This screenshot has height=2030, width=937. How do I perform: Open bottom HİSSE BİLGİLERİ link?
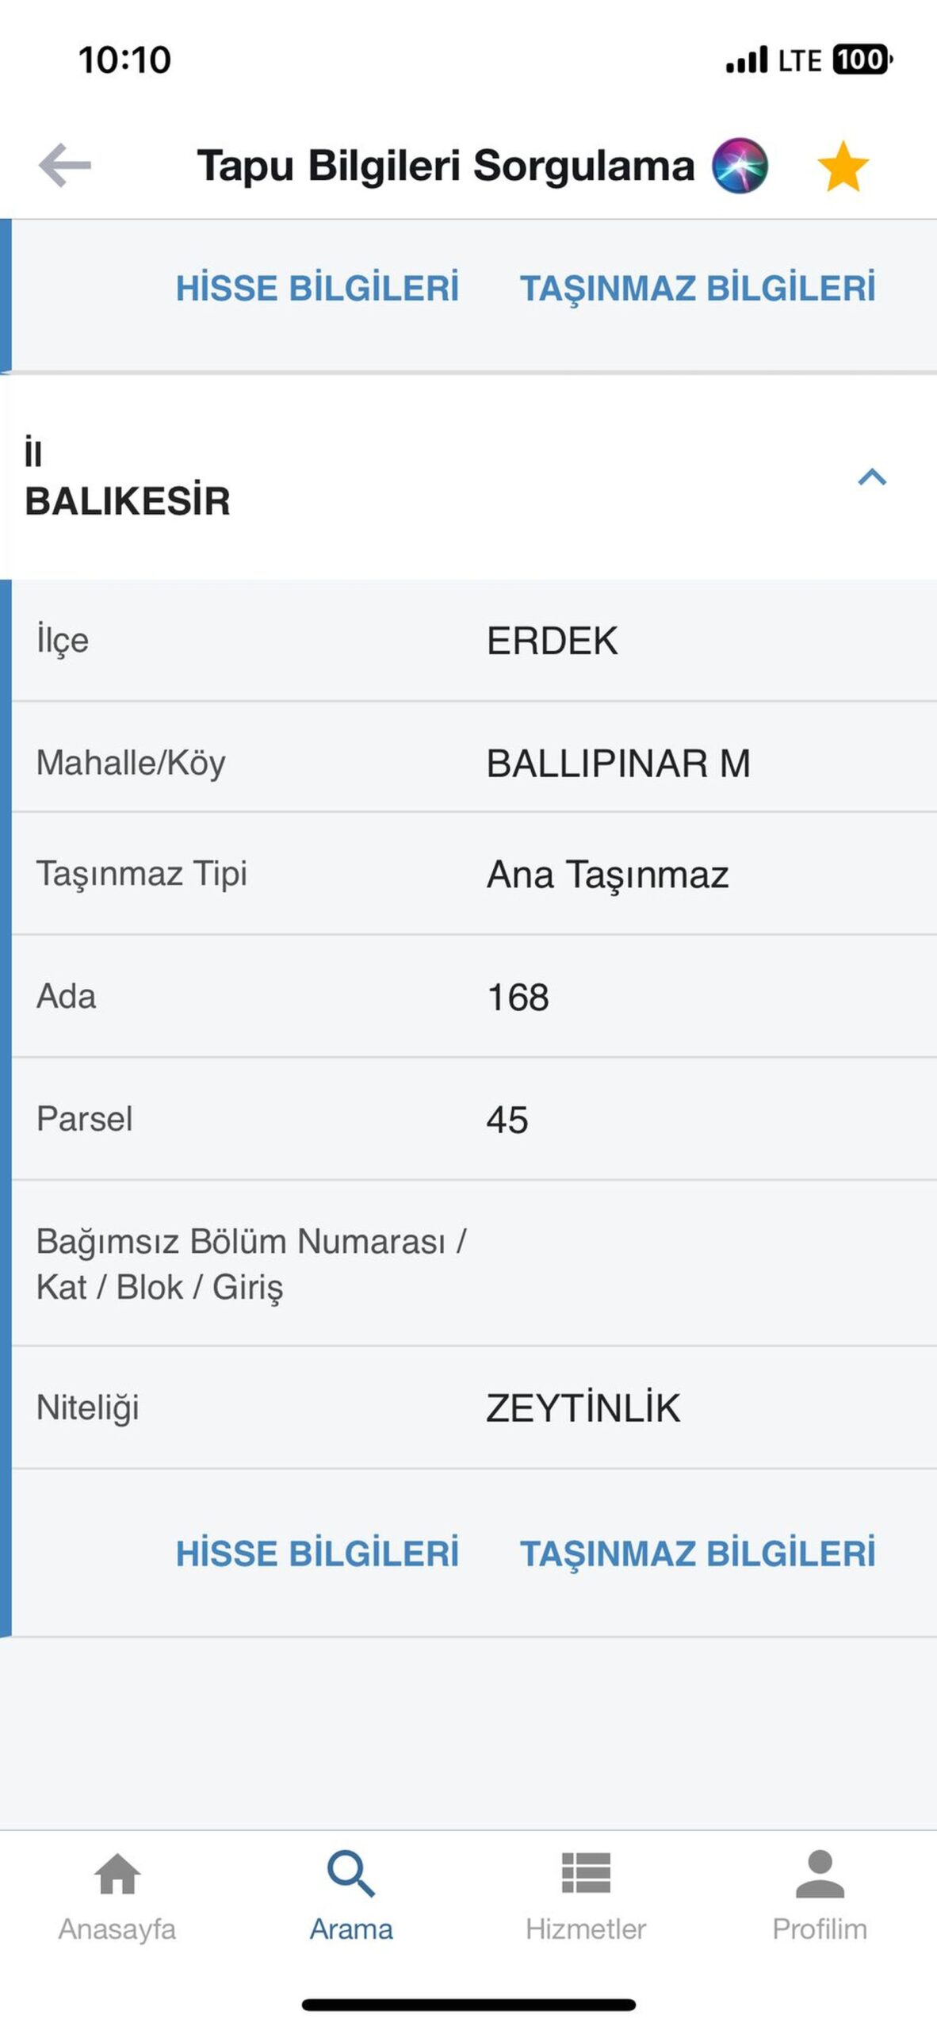(317, 1553)
